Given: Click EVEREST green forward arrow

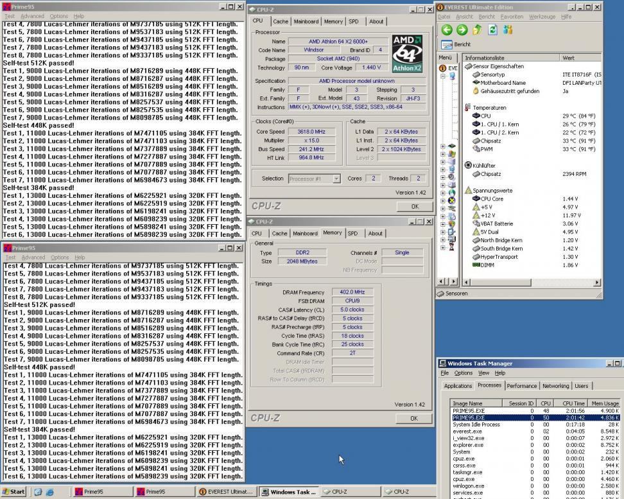Looking at the screenshot, I should [462, 30].
